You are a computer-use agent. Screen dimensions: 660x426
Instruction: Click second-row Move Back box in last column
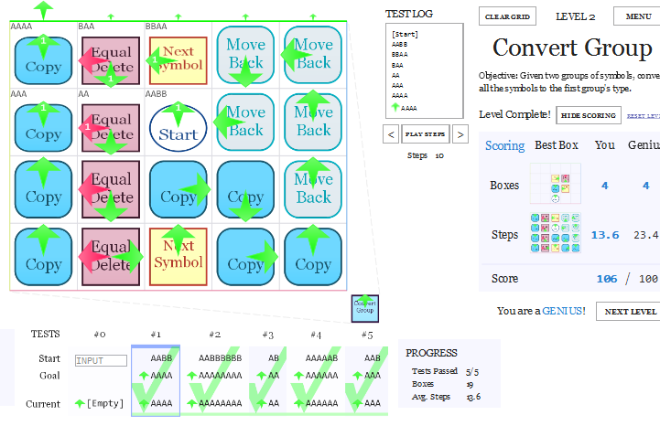313,122
